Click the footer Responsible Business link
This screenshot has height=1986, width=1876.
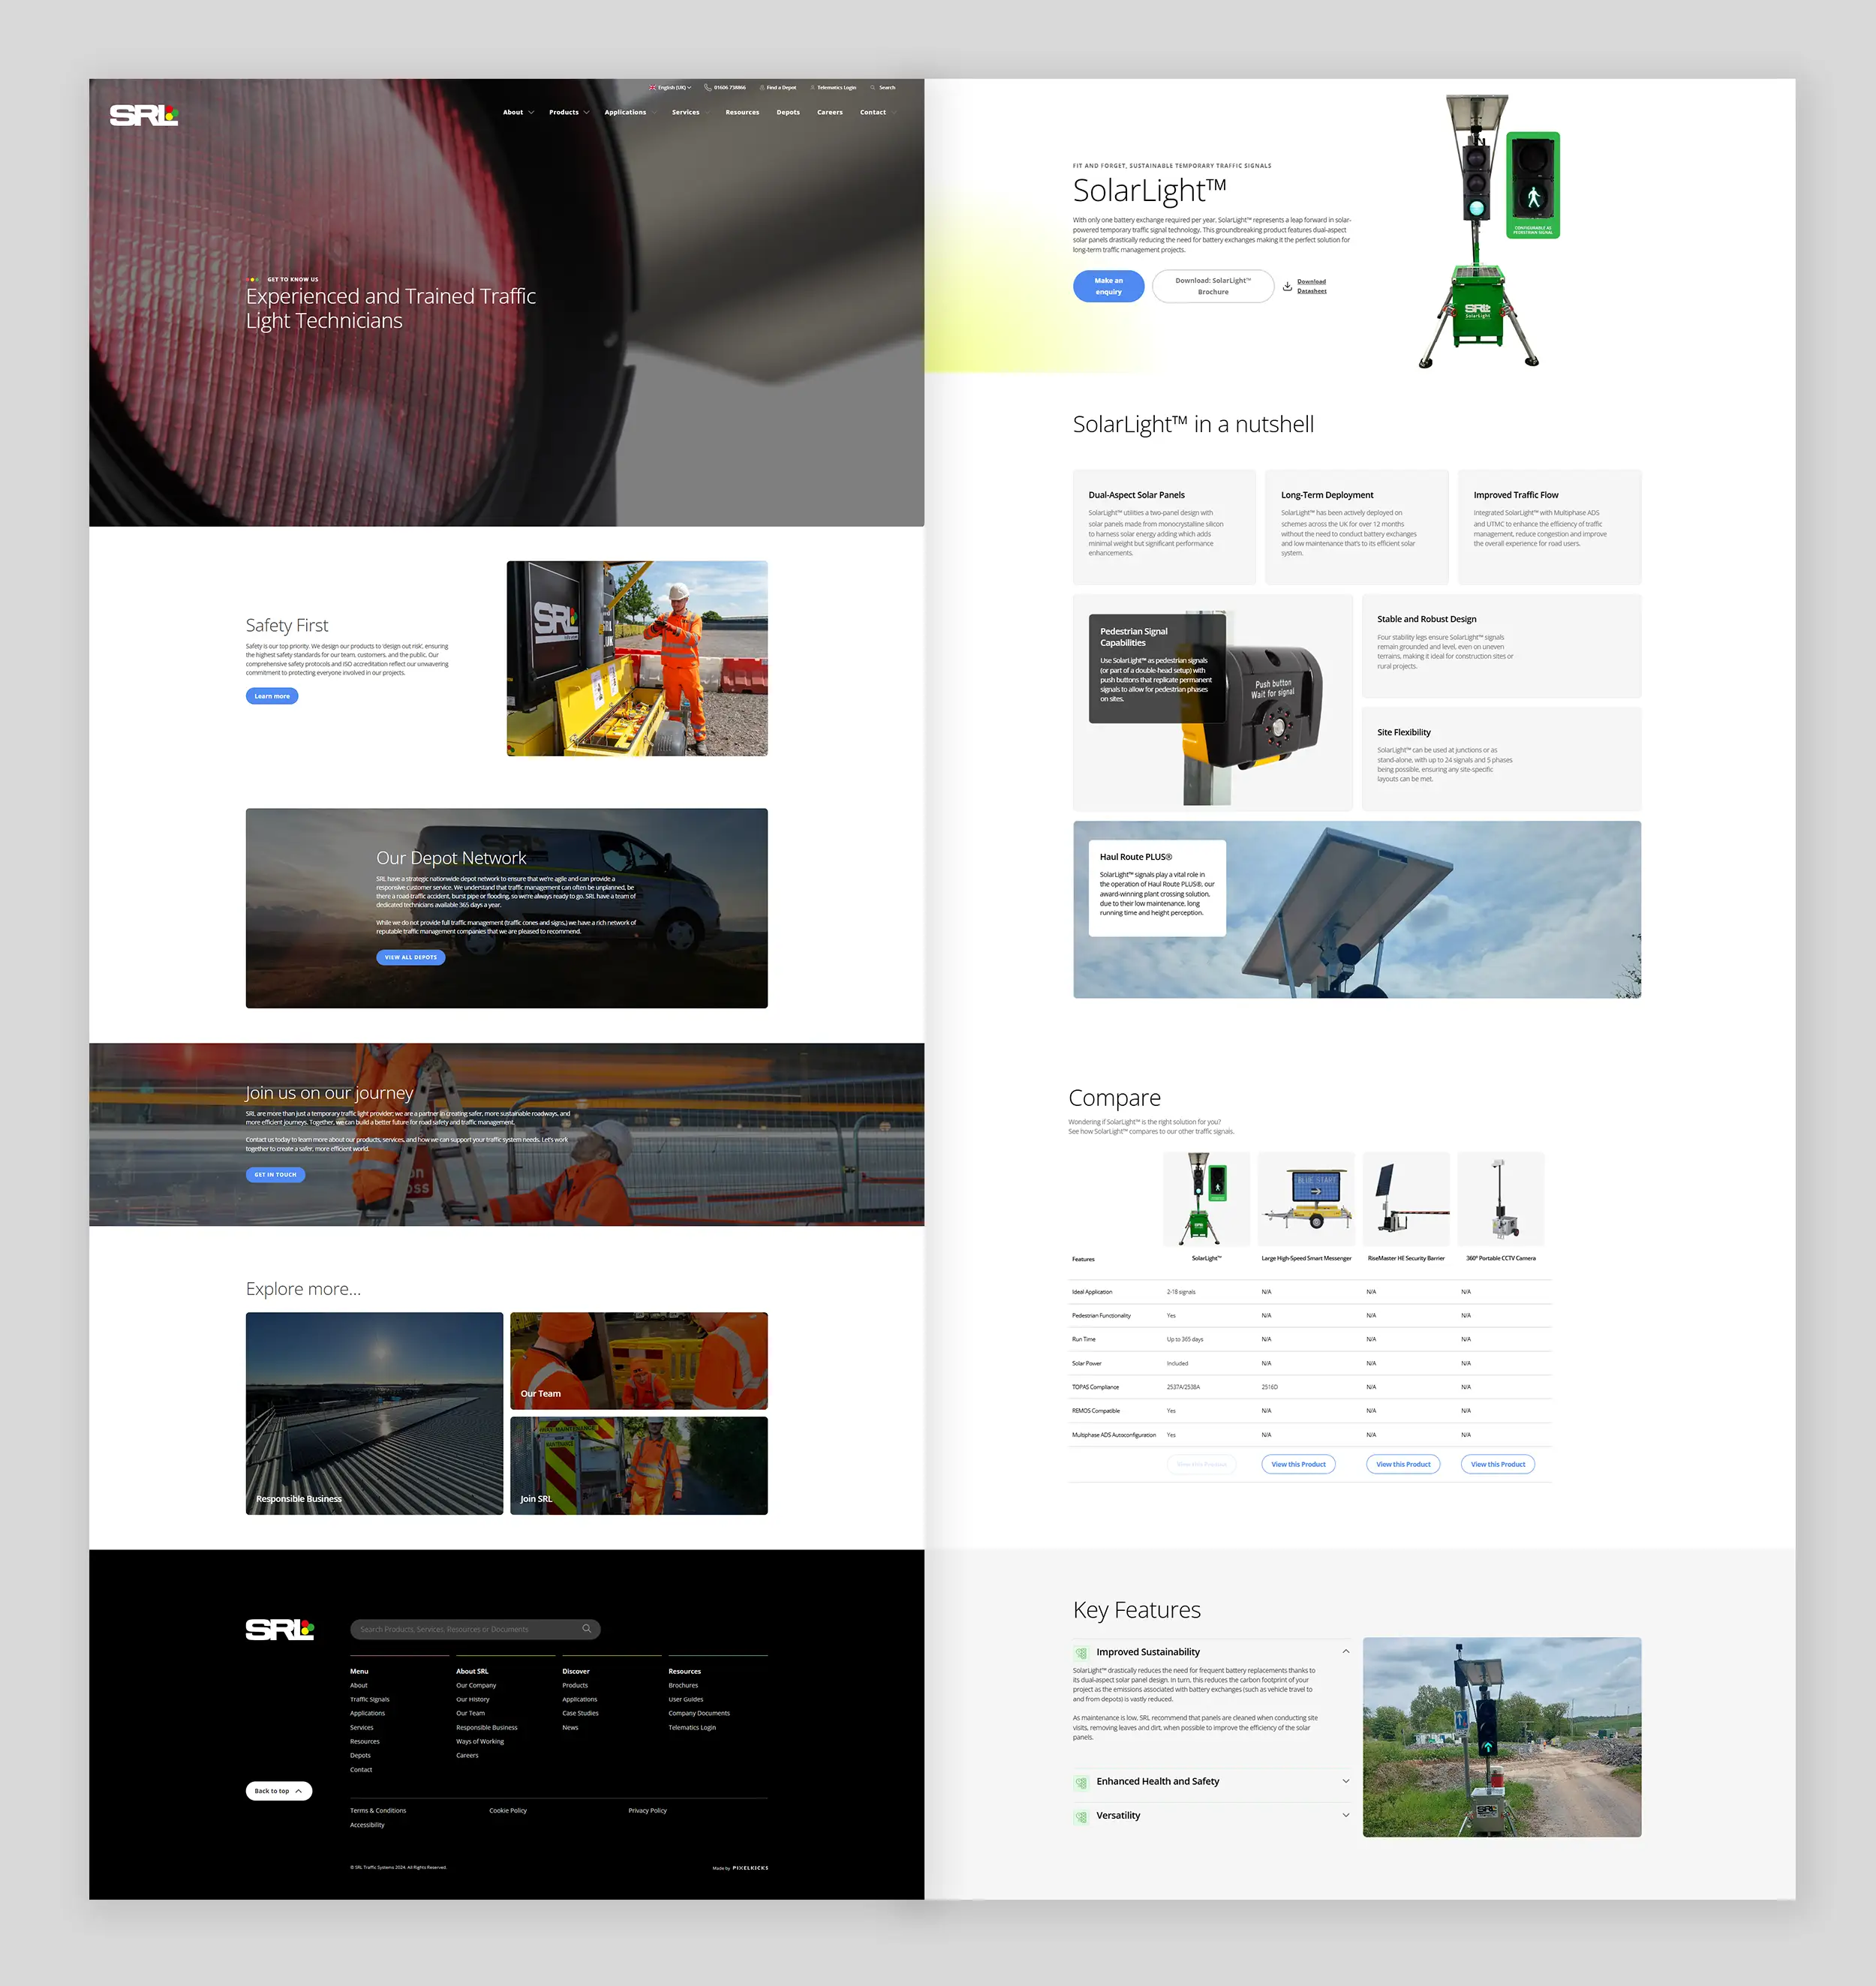[487, 1728]
